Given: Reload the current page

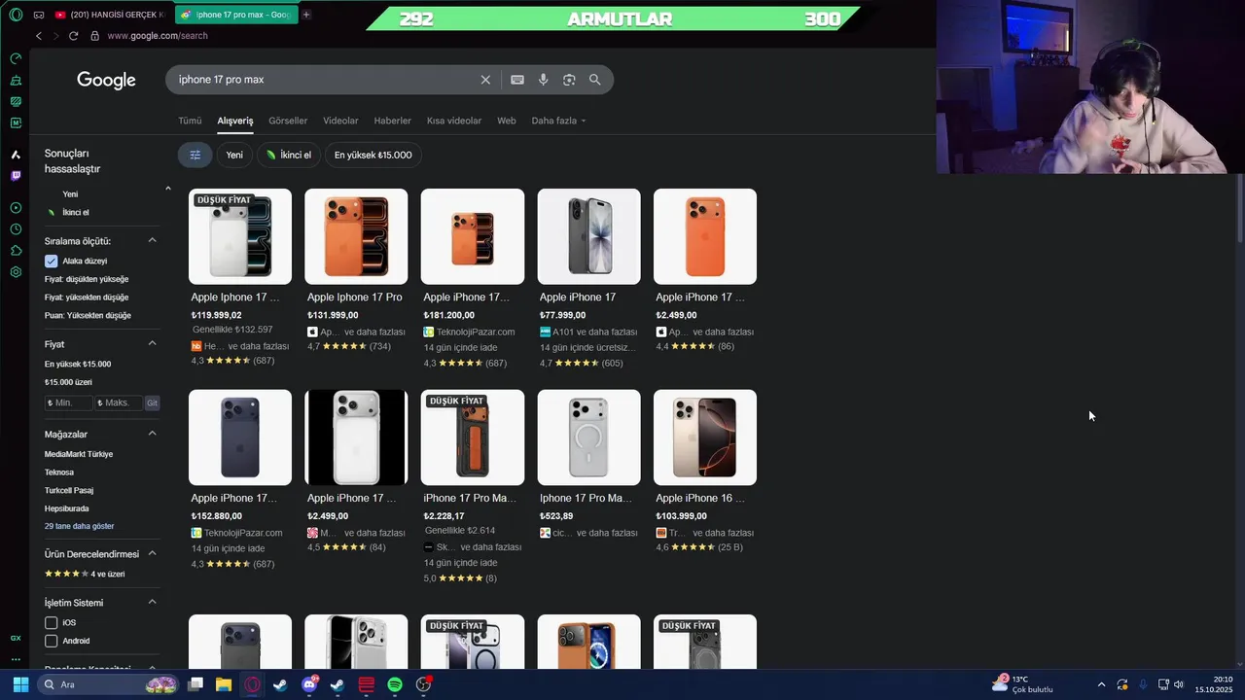Looking at the screenshot, I should point(73,36).
